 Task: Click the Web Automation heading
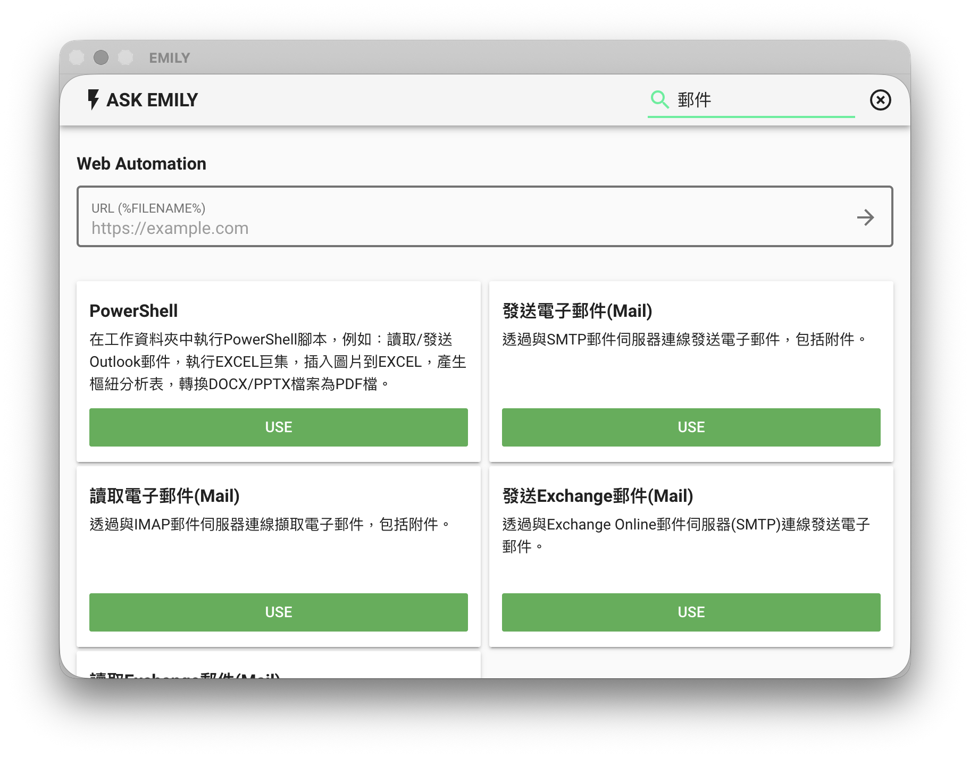(x=141, y=164)
